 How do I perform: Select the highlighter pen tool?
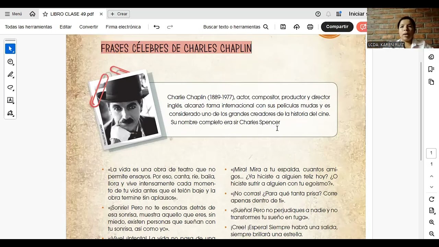point(10,74)
